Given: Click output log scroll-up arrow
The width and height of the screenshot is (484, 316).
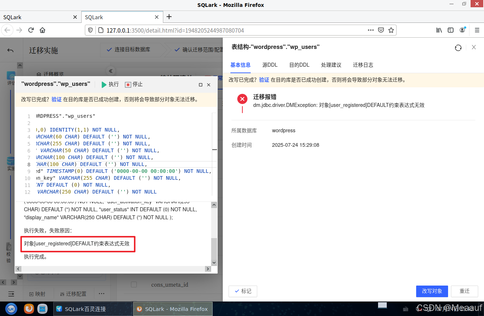Looking at the screenshot, I should pyautogui.click(x=214, y=205).
